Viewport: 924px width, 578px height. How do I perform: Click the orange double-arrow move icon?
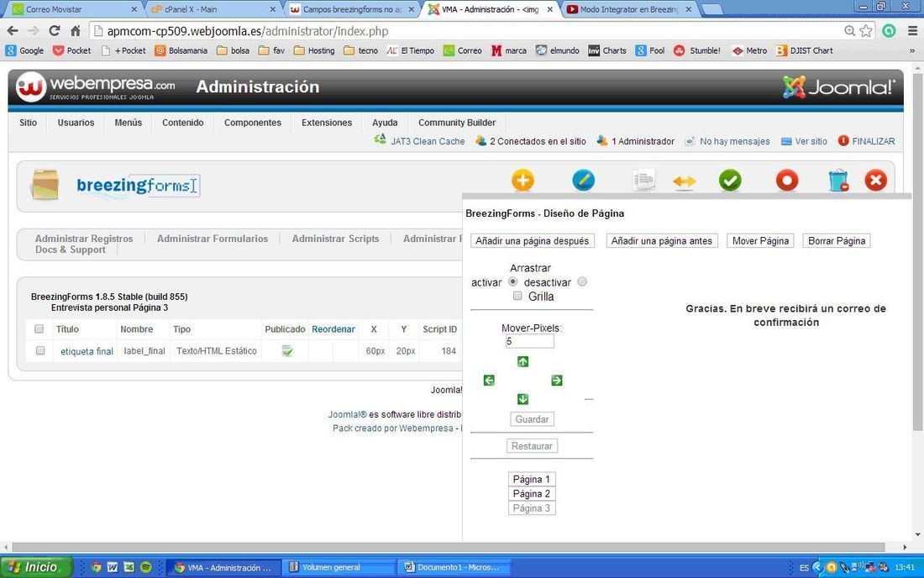click(x=684, y=181)
